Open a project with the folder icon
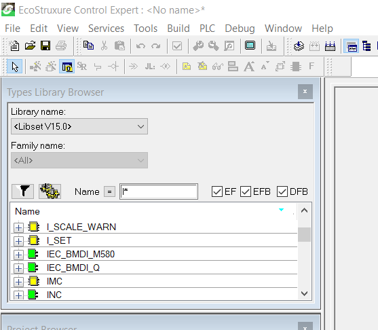Image resolution: width=378 pixels, height=330 pixels. coord(30,45)
